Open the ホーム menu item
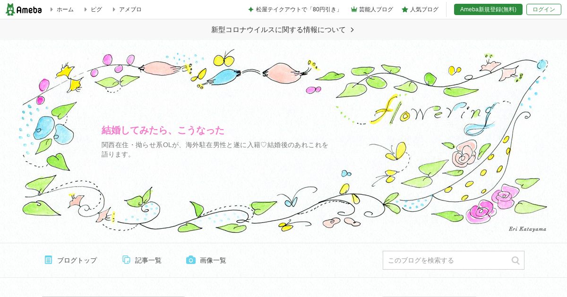This screenshot has height=297, width=567. 65,9
